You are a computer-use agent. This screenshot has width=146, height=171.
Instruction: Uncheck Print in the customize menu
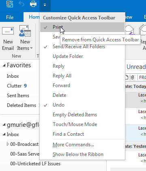pos(82,27)
